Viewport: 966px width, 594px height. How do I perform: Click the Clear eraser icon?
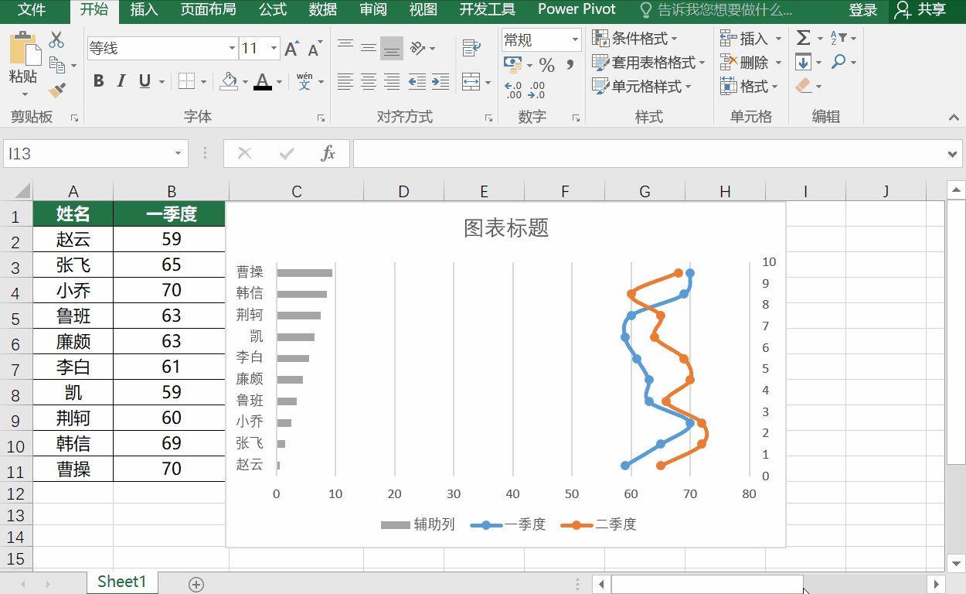804,86
